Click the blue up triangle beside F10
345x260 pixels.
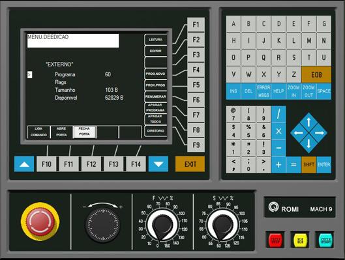point(24,164)
